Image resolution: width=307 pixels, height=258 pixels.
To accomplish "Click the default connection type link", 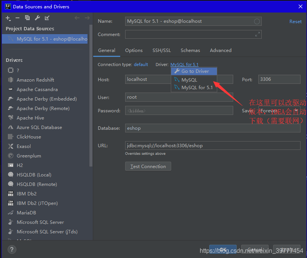I will point(141,64).
